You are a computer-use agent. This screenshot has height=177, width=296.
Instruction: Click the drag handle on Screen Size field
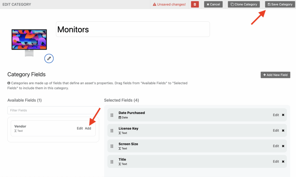[x=112, y=146]
